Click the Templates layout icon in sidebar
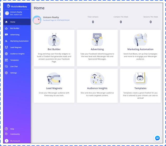Viewport: 166px width, 146px height. [x=6, y=60]
